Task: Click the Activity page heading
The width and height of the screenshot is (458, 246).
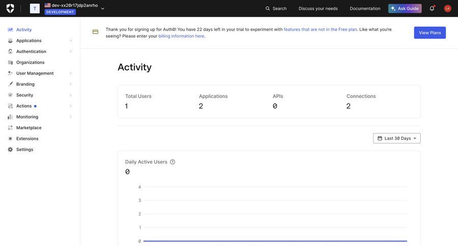Action: pos(134,67)
